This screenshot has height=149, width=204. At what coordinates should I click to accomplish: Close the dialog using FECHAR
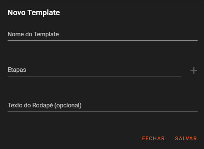[x=153, y=138]
